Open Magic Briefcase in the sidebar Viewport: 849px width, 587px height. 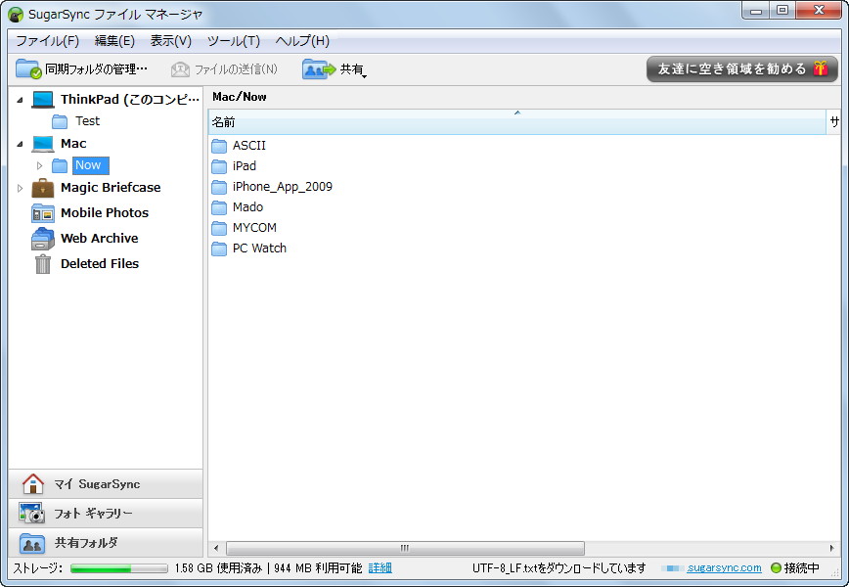[111, 187]
